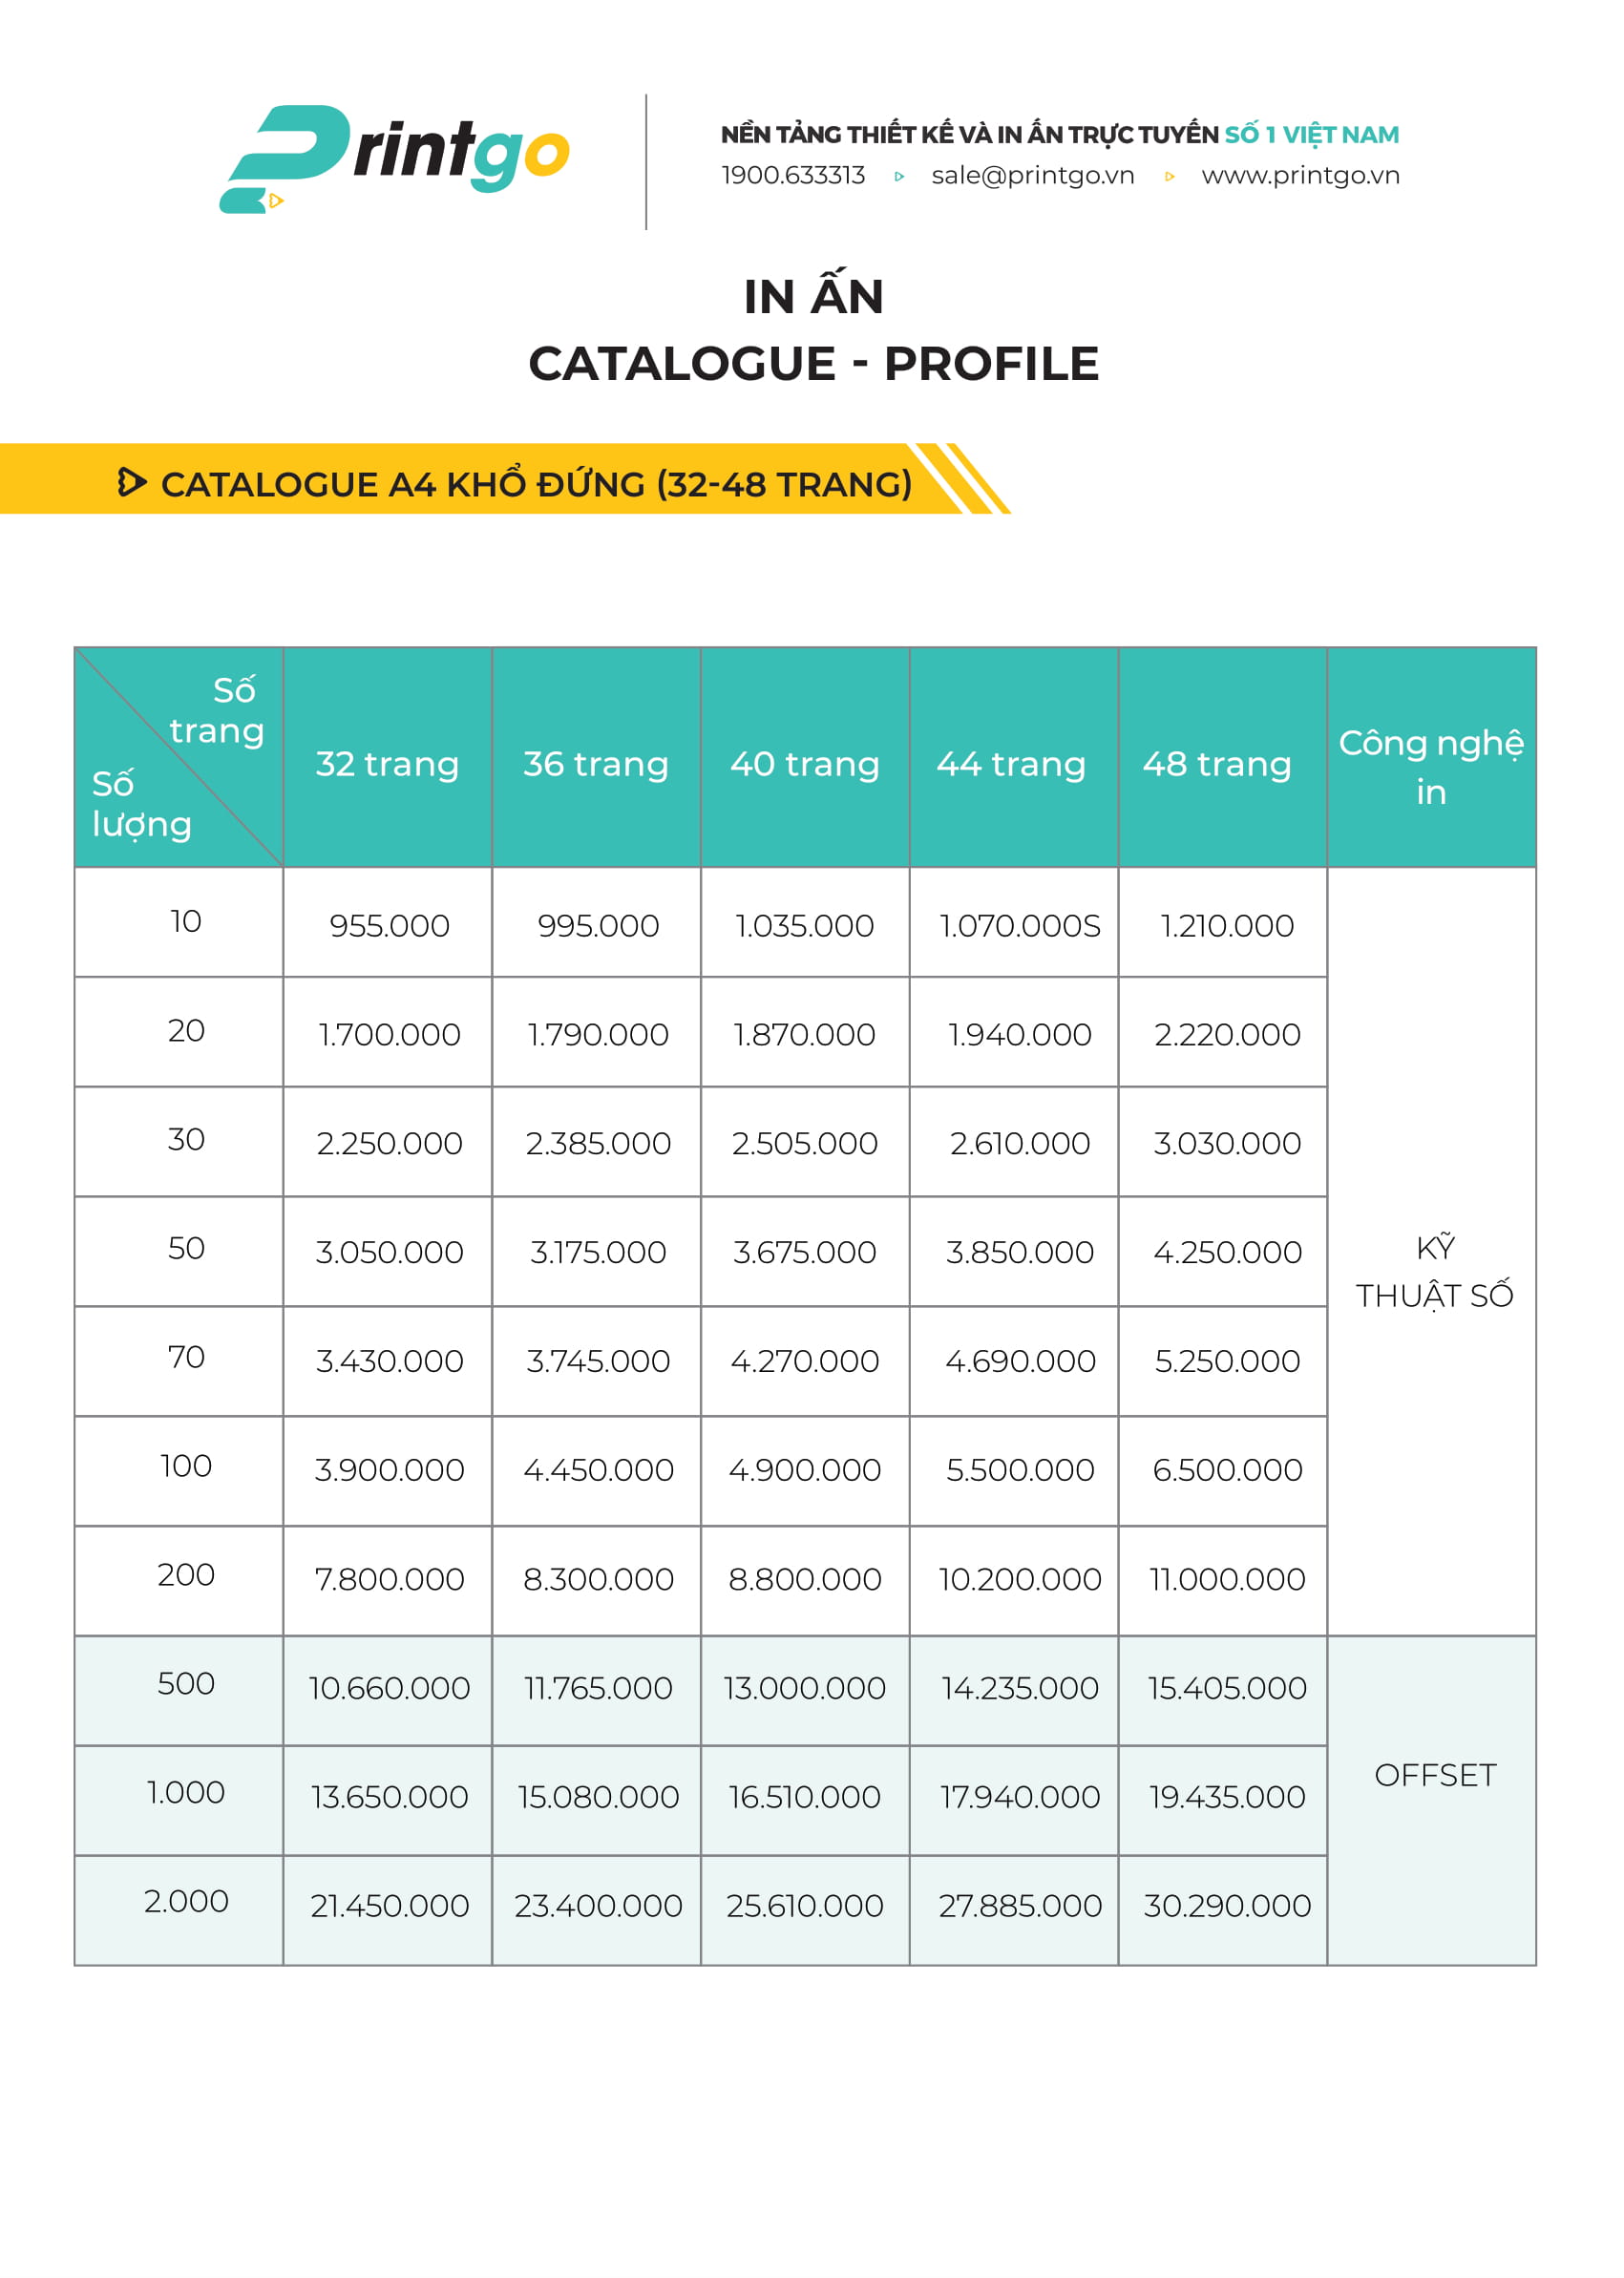
Task: Select the 1.070.000S price cell
Action: [1019, 925]
